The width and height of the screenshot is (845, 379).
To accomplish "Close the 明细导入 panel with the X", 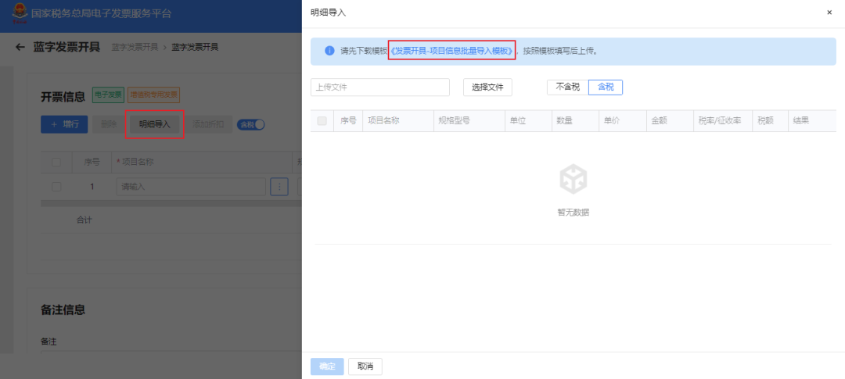I will tap(829, 13).
